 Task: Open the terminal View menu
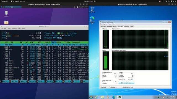pos(9,29)
